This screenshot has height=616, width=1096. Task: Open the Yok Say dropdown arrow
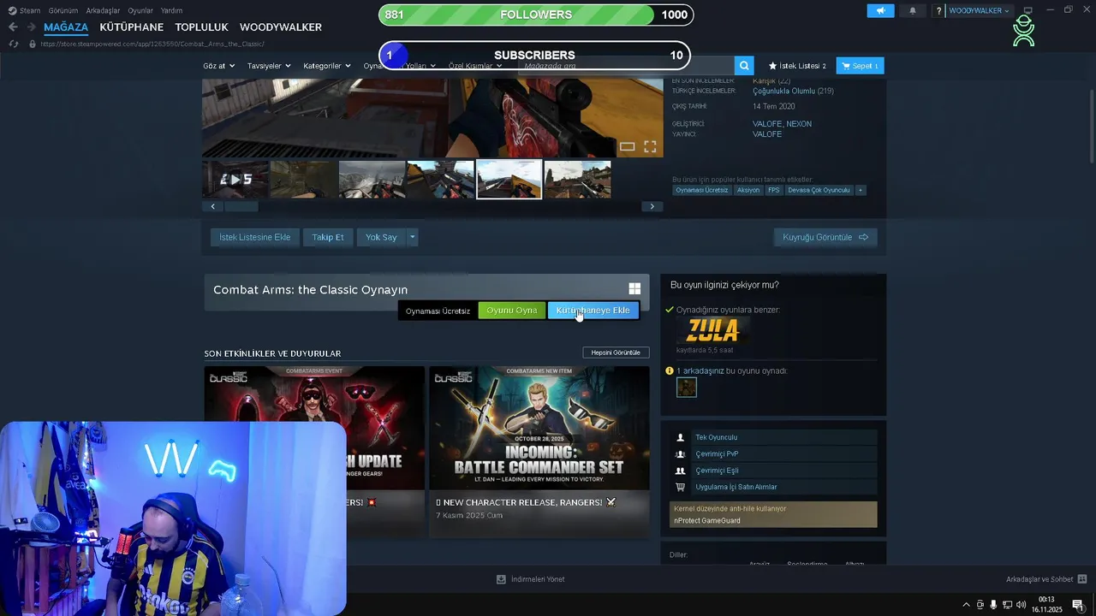413,237
